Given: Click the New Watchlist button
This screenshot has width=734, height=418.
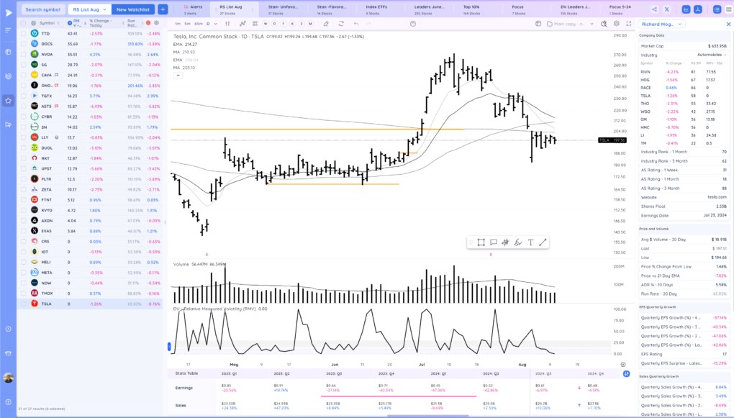Looking at the screenshot, I should pyautogui.click(x=133, y=9).
